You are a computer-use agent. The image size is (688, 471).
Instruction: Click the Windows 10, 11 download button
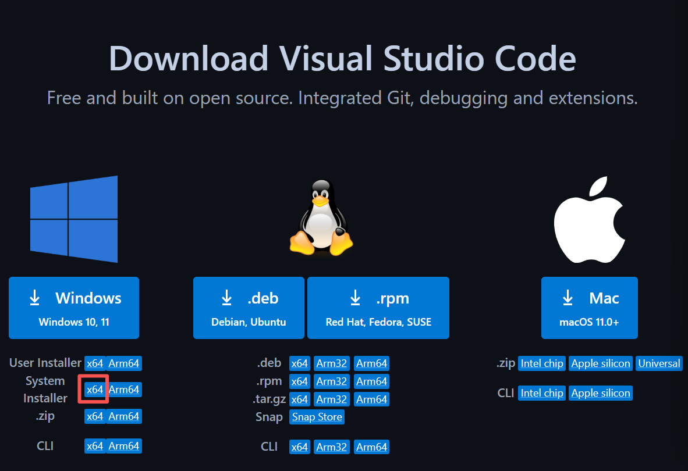click(x=74, y=308)
